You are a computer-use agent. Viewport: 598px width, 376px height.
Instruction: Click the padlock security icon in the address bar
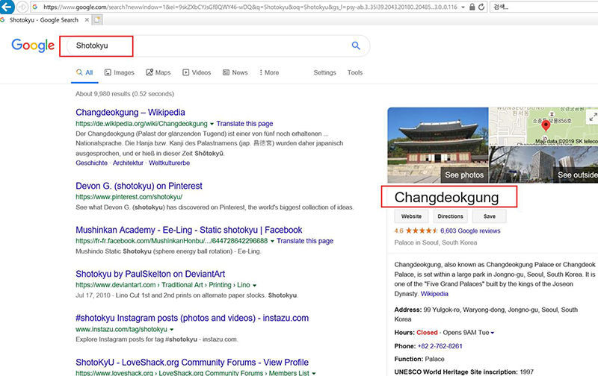472,7
